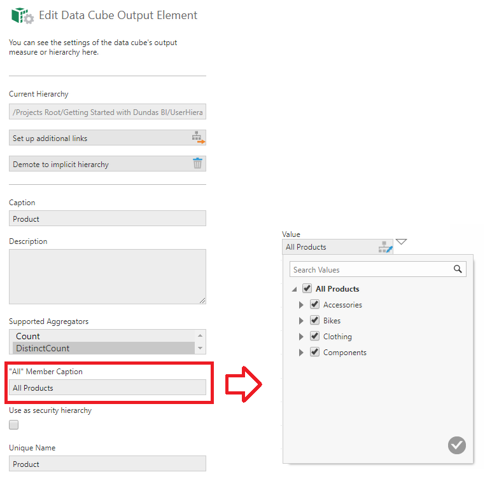Image resolution: width=492 pixels, height=479 pixels.
Task: Click the Value box showing All Products
Action: click(337, 247)
